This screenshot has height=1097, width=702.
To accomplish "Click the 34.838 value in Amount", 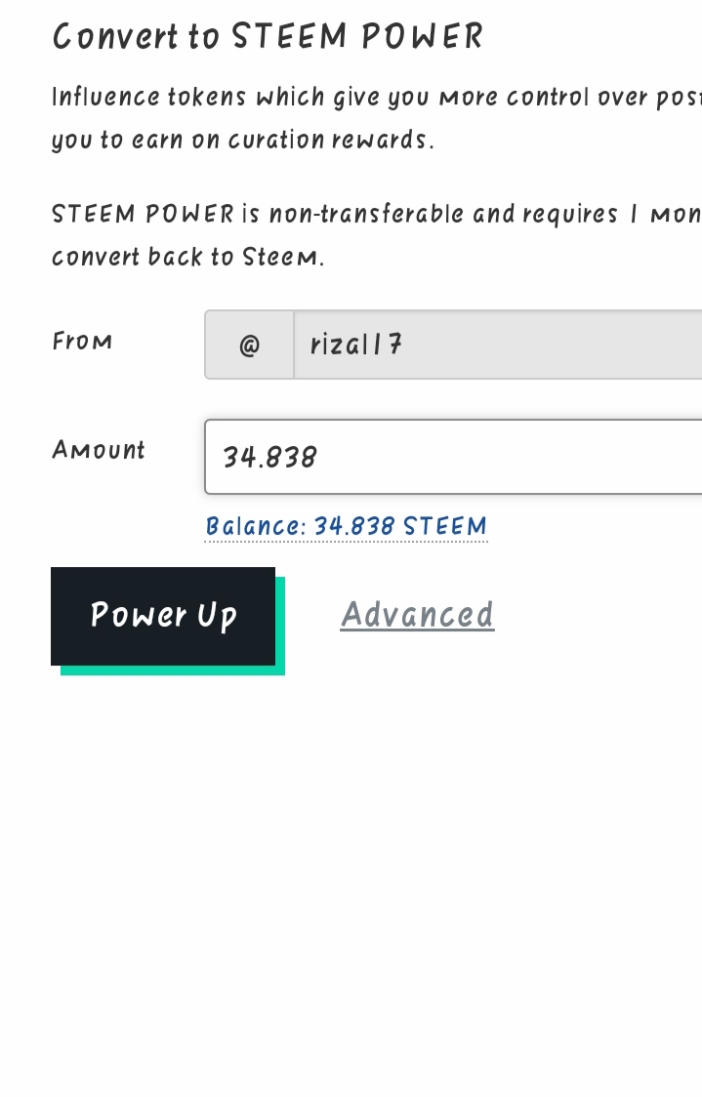I will [x=270, y=458].
